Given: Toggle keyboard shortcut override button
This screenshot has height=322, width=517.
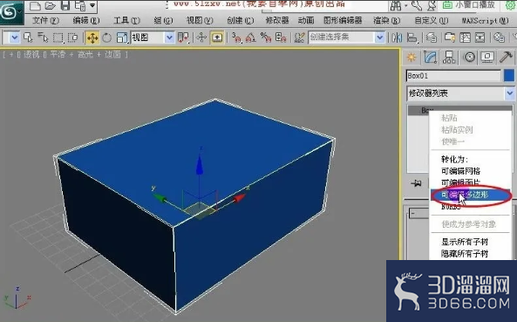Looking at the screenshot, I should point(217,38).
